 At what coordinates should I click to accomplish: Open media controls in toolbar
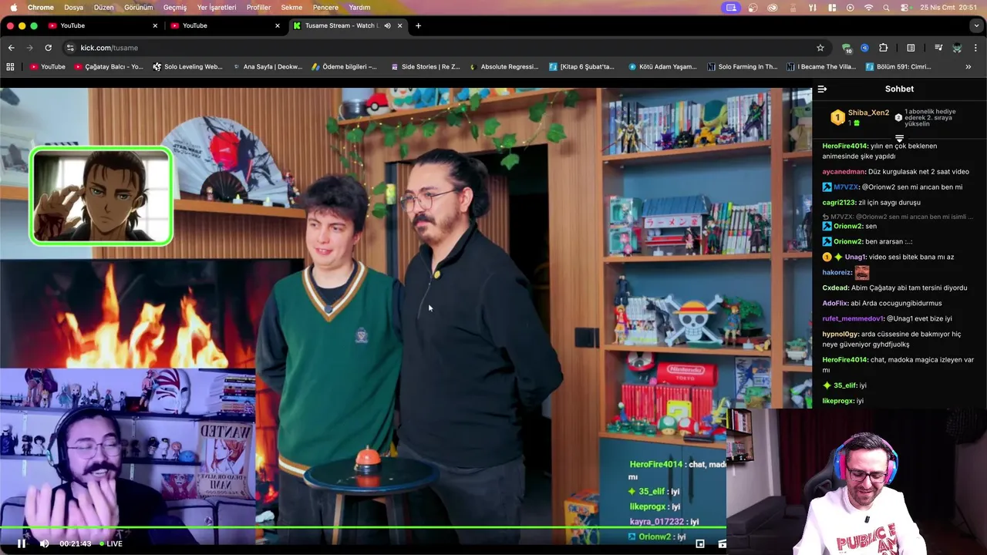[x=938, y=48]
